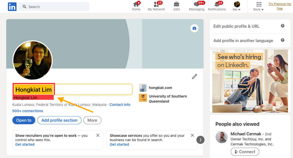Click Get started under Showcase services
This screenshot has height=158, width=293.
120,144
